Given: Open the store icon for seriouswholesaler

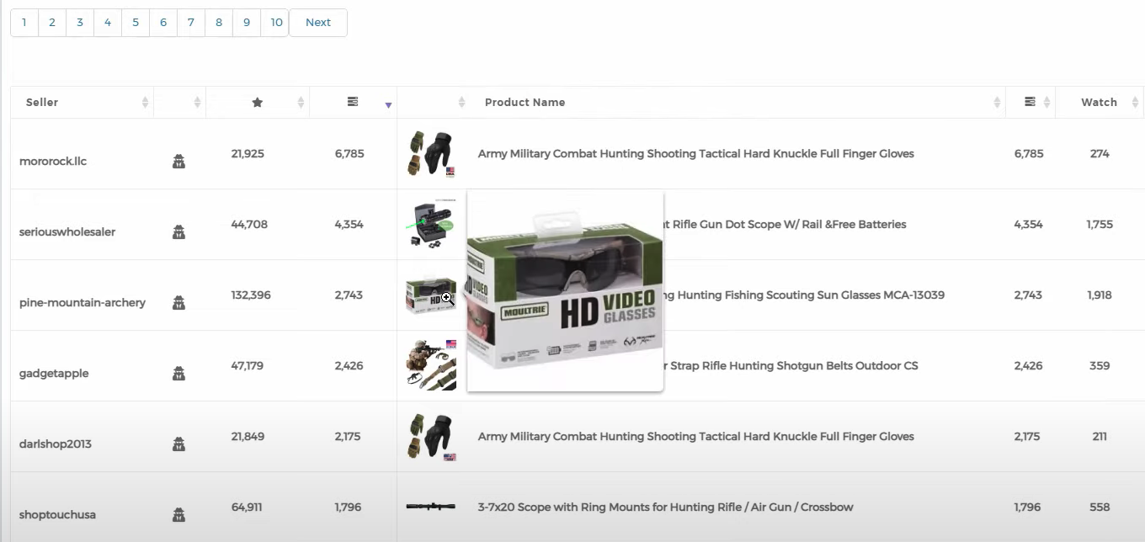Looking at the screenshot, I should click(178, 232).
